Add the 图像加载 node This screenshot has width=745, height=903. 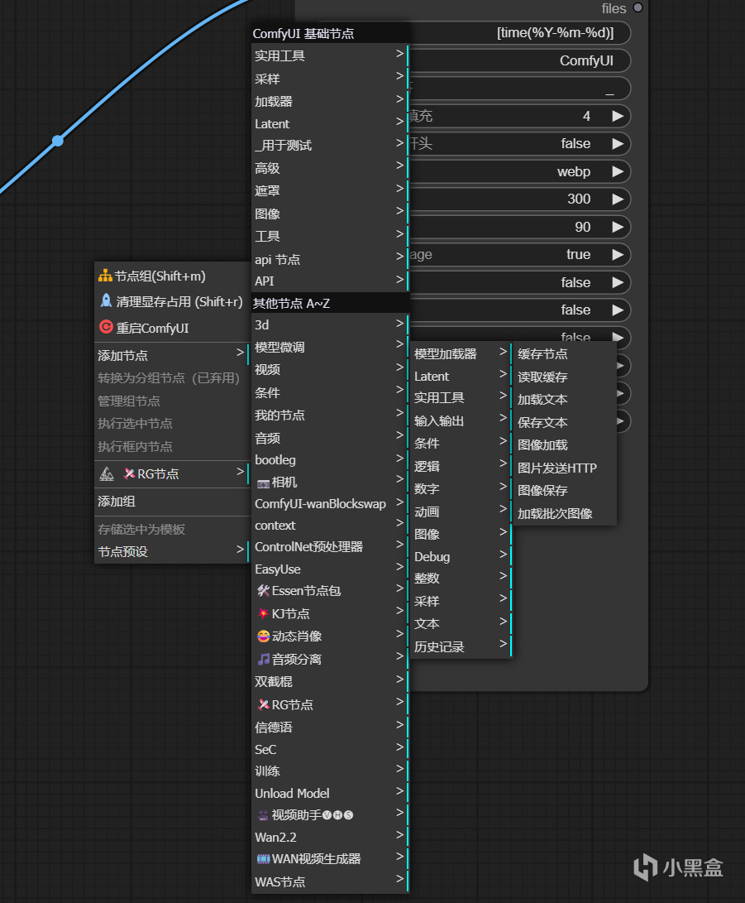pyautogui.click(x=565, y=444)
